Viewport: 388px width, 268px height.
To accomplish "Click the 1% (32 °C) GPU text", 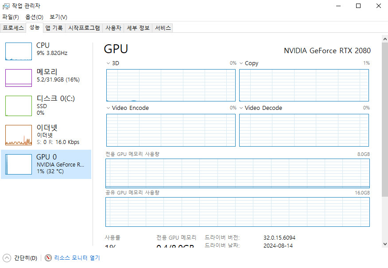I will 50,171.
